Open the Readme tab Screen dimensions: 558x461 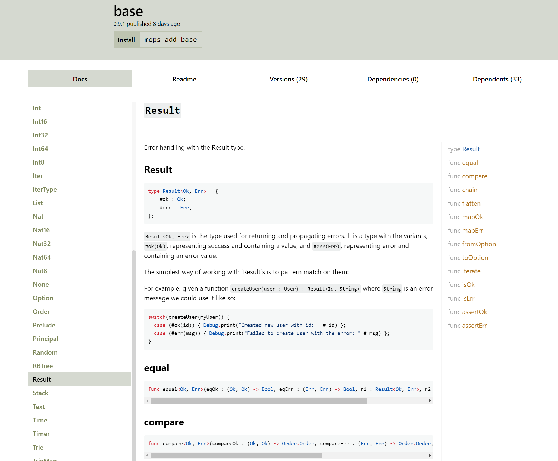(x=184, y=79)
